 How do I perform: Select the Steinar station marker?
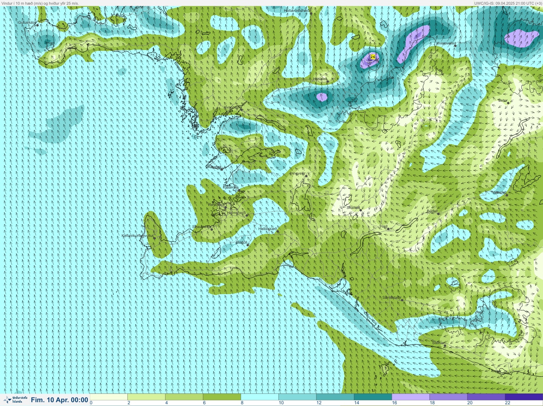coord(445,345)
